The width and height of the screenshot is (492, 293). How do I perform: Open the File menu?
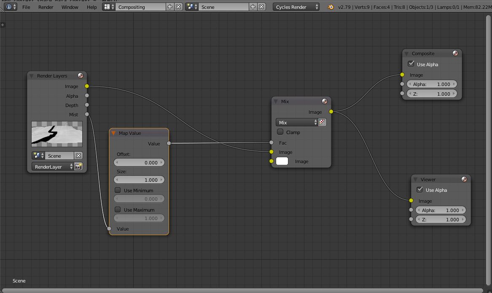pyautogui.click(x=27, y=7)
